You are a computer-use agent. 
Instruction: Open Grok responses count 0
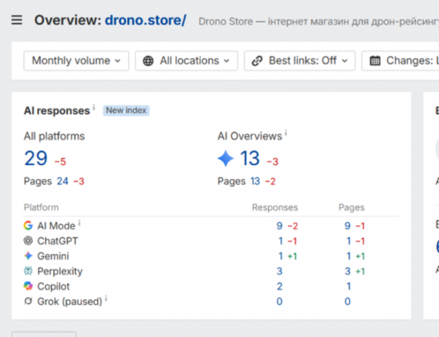(x=279, y=301)
